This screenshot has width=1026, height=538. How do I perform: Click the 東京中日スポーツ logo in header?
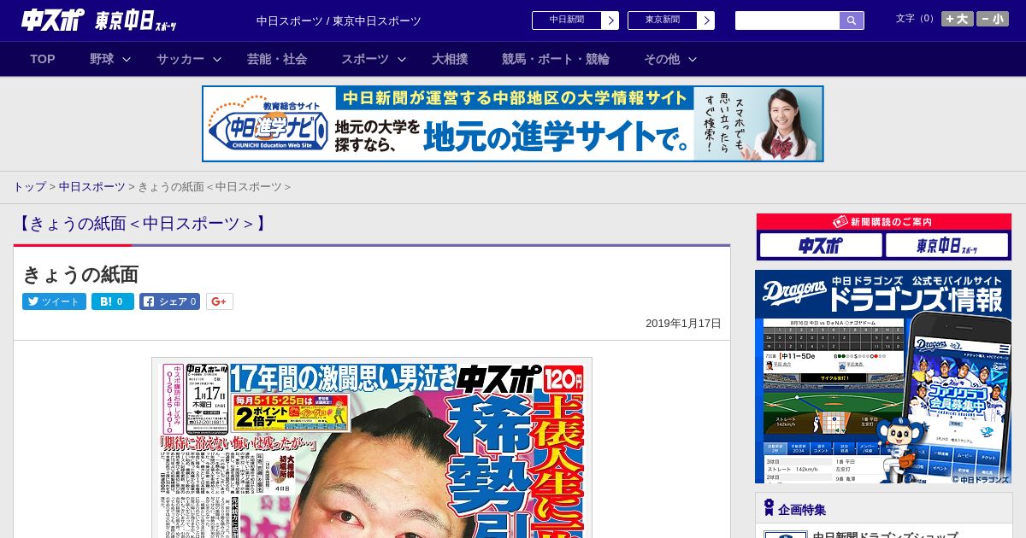pyautogui.click(x=136, y=20)
